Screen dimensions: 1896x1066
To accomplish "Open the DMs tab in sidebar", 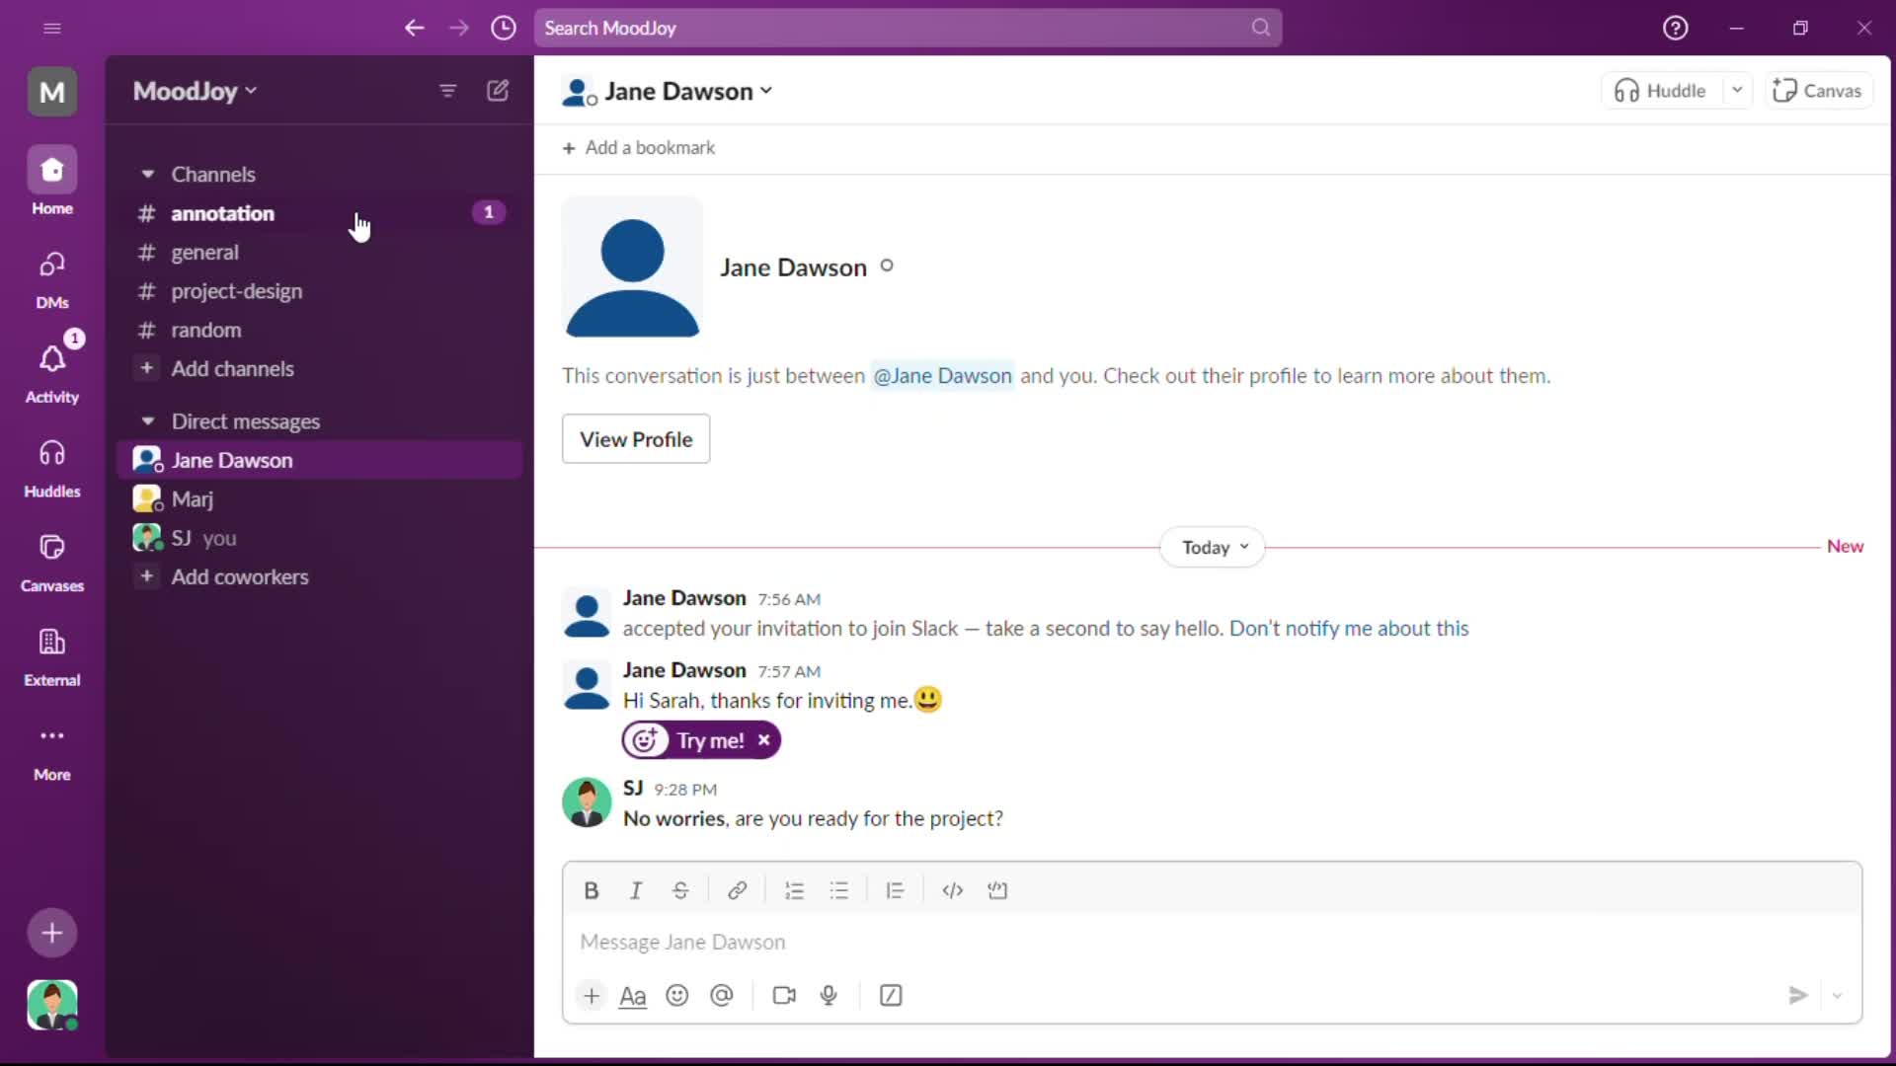I will coord(52,278).
